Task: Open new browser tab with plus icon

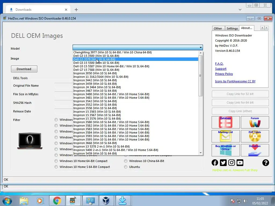Action: tap(76, 10)
